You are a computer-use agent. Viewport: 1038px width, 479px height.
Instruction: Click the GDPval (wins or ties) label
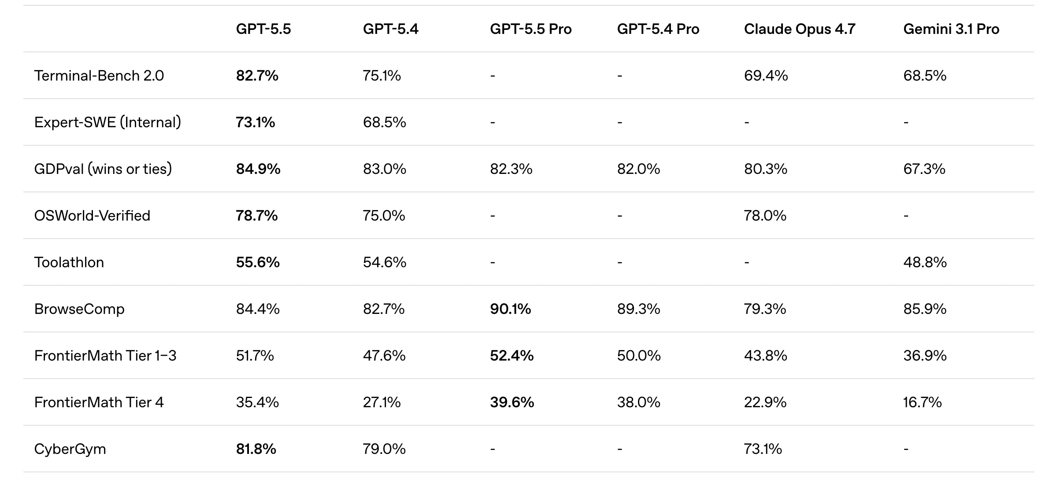pos(103,169)
